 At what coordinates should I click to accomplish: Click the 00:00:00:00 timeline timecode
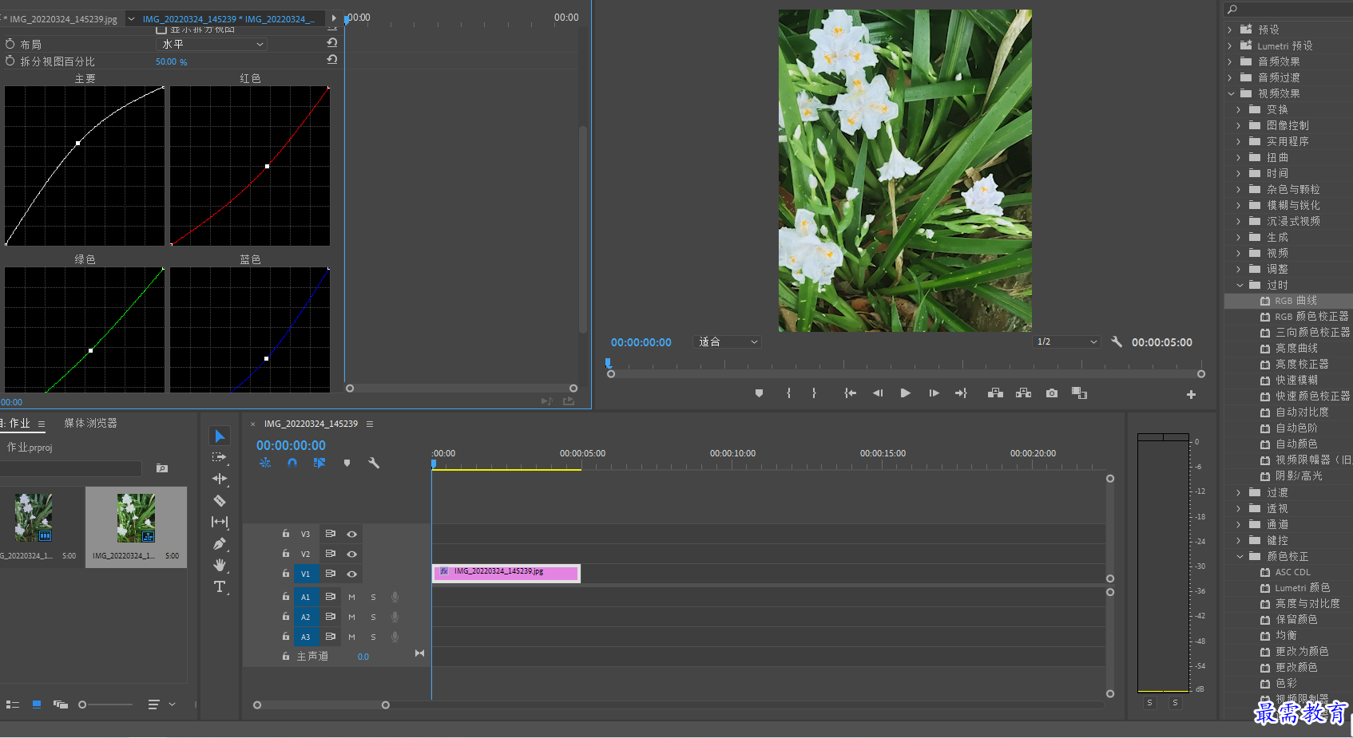[x=291, y=445]
